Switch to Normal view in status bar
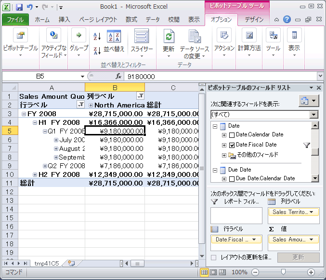The width and height of the screenshot is (326, 280). 204,272
